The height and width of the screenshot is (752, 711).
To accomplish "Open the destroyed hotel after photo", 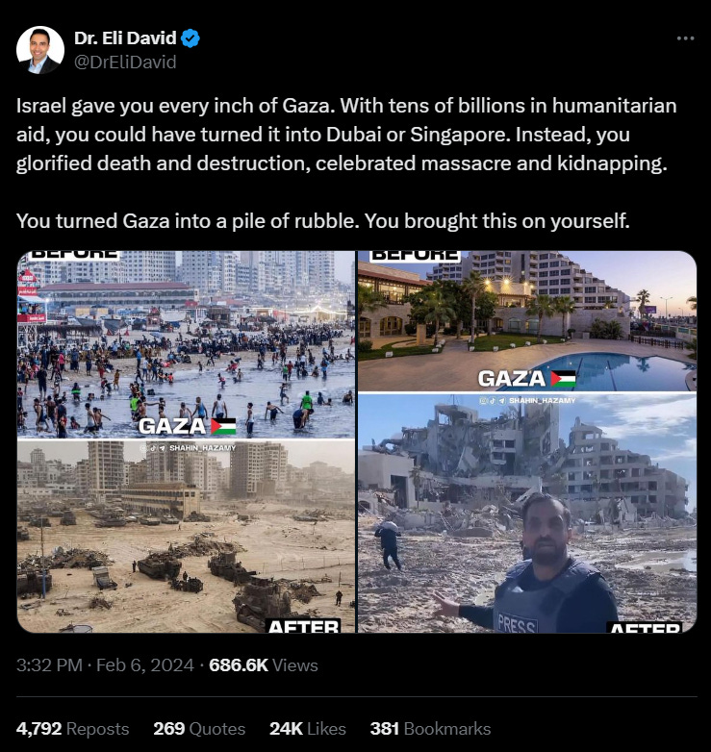I will coord(527,514).
